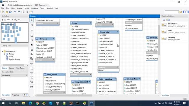Close the EER Diagram tab

[x=46, y=5]
